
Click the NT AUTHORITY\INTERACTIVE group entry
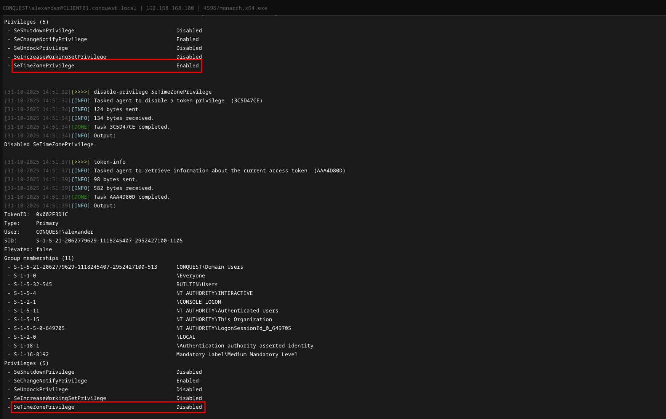[x=214, y=293]
